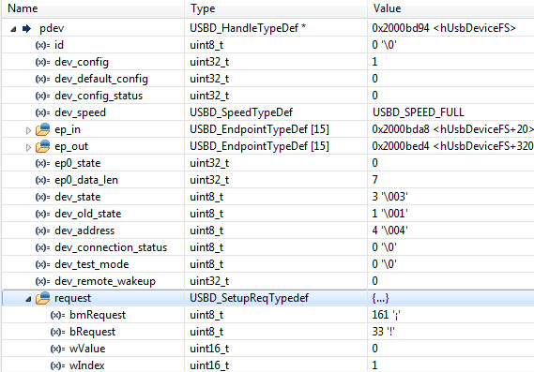The image size is (534, 372).
Task: Expand the ep_in array
Action: [28, 130]
